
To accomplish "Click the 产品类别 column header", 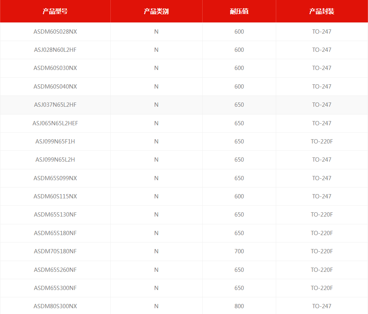I will 156,11.
